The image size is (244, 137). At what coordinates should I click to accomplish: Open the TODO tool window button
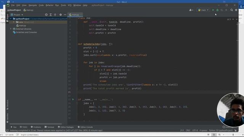[x=24, y=127]
